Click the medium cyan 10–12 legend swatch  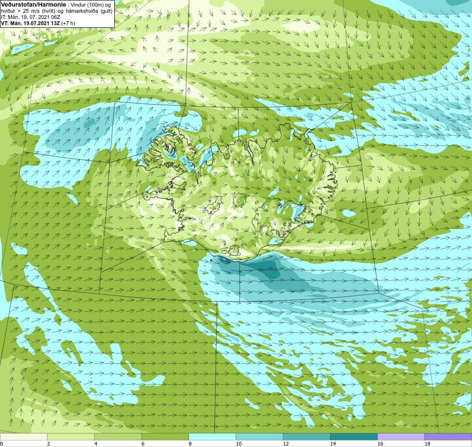pyautogui.click(x=260, y=437)
